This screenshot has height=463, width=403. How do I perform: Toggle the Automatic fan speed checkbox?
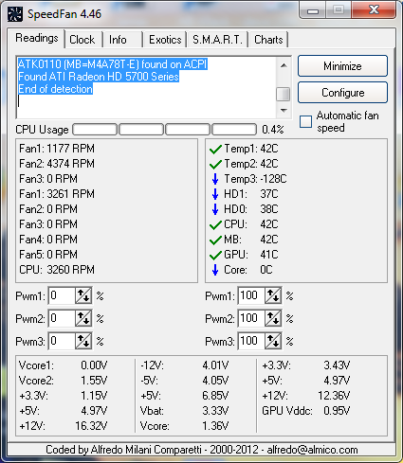coord(305,121)
